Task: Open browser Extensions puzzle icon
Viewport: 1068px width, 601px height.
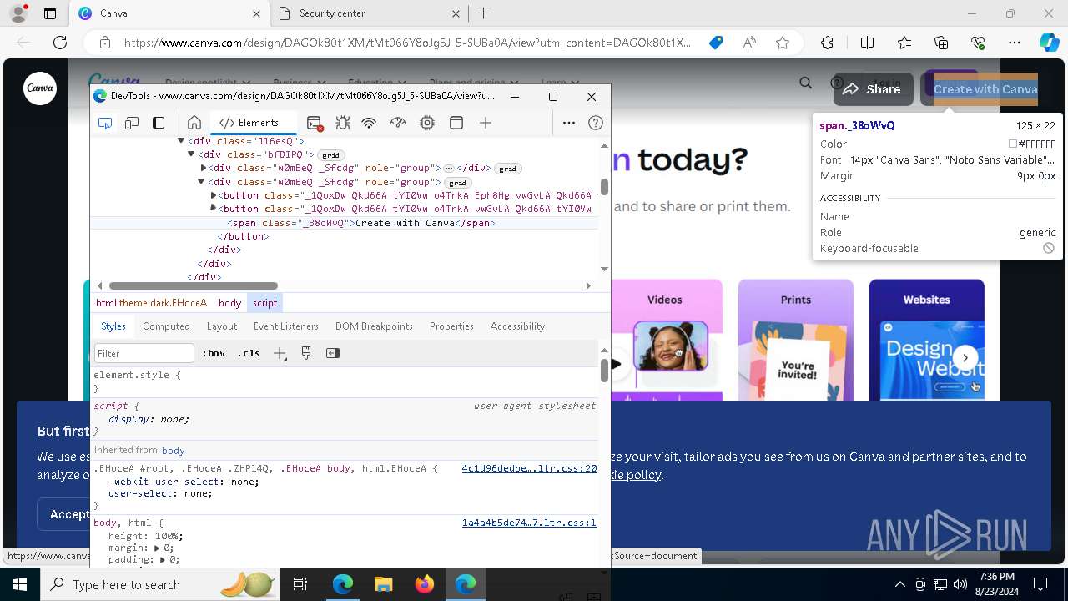Action: point(827,43)
